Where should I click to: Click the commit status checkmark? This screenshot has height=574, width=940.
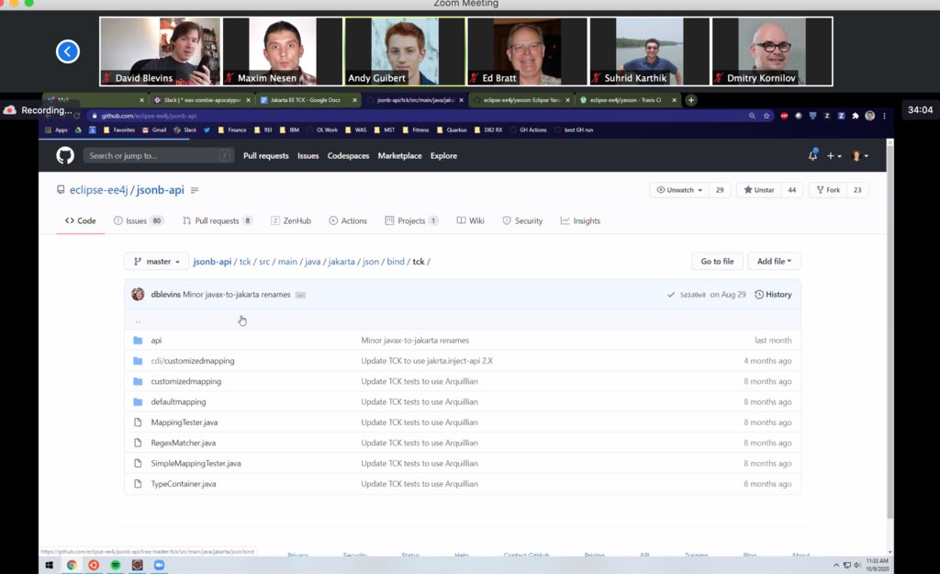pos(671,295)
